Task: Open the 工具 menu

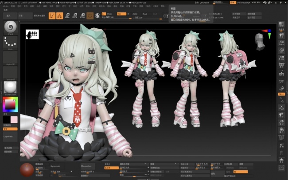Action: pos(135,6)
